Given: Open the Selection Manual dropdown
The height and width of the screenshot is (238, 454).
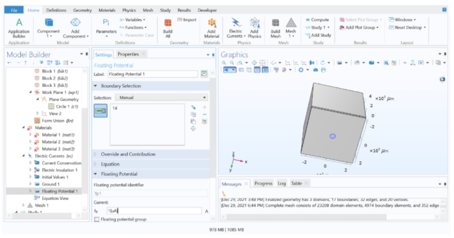Looking at the screenshot, I should (161, 97).
